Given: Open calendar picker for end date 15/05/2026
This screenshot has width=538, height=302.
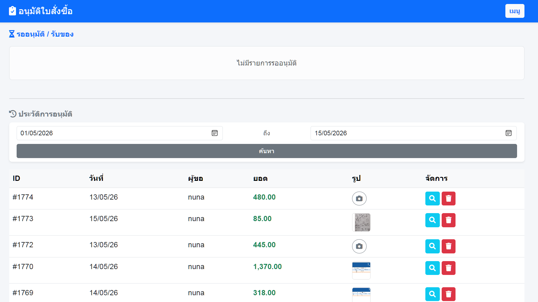Looking at the screenshot, I should pyautogui.click(x=508, y=133).
